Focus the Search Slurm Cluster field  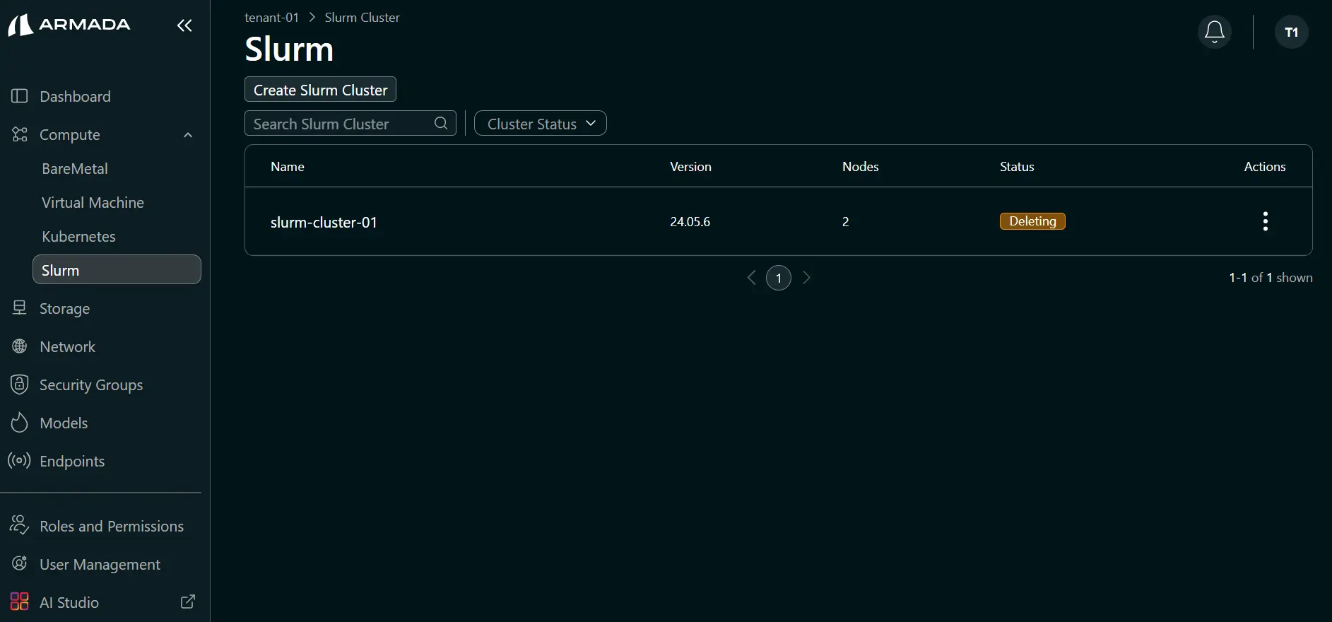(x=350, y=123)
